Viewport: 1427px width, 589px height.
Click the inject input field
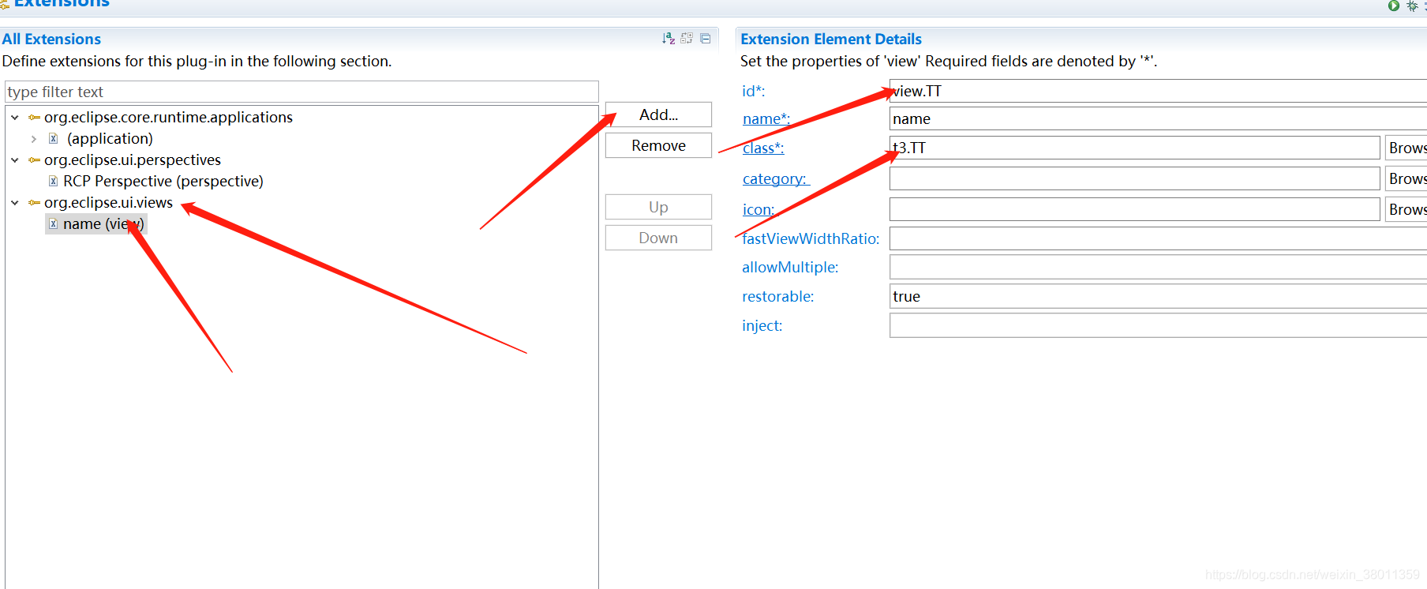pos(1158,325)
